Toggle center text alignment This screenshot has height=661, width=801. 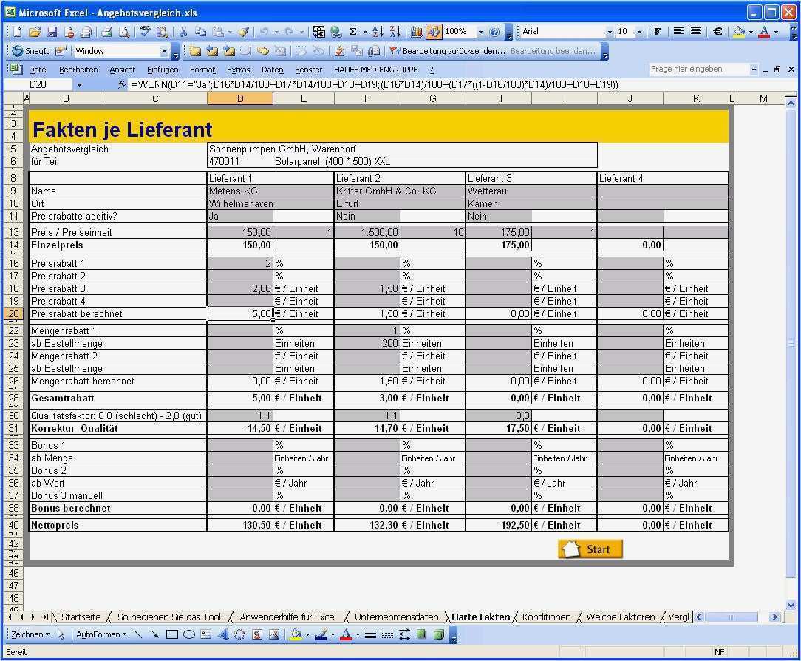pyautogui.click(x=696, y=32)
